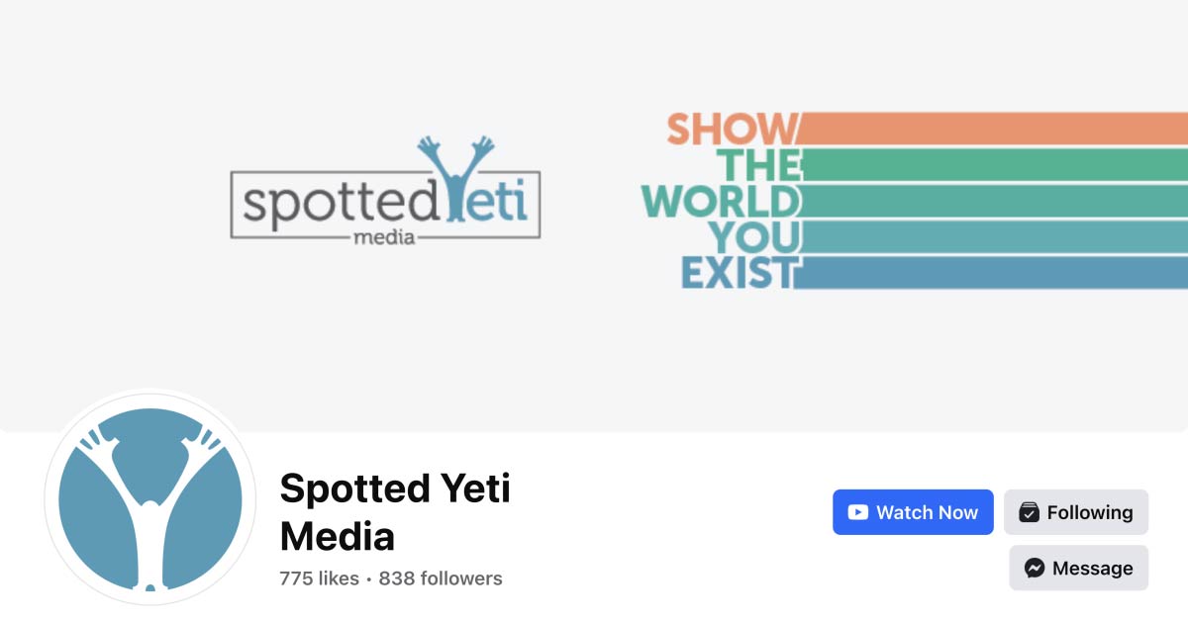Open the 775 likes link
Screen dimensions: 1188x623
[x=319, y=578]
